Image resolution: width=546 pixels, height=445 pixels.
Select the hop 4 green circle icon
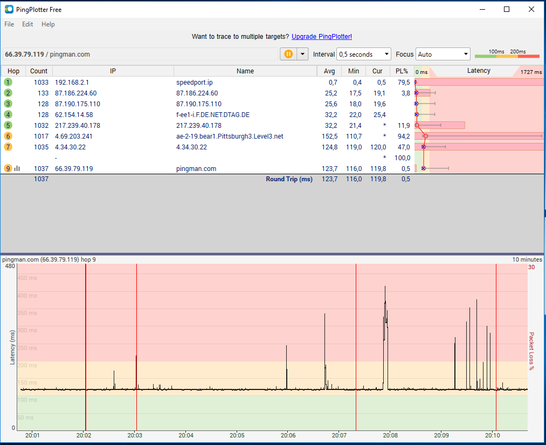point(8,115)
